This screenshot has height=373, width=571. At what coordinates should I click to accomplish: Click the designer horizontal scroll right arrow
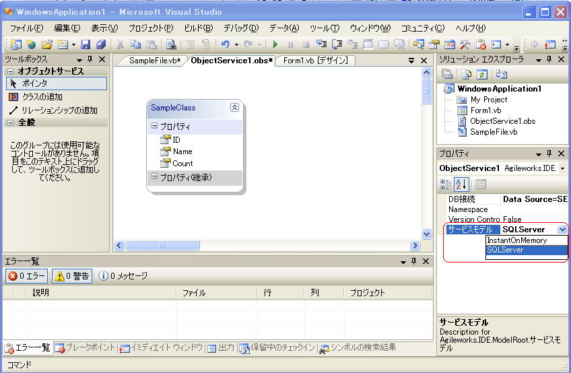click(414, 246)
